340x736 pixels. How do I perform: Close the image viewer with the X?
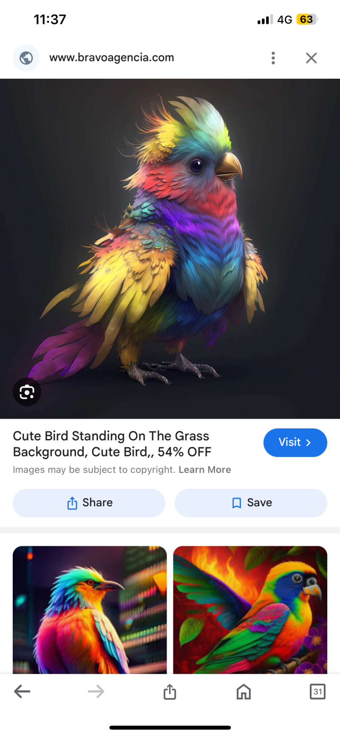312,58
